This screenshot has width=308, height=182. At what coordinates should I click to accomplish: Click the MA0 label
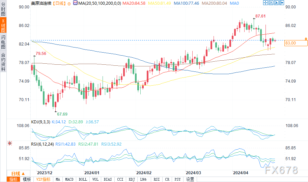(x=234, y=3)
